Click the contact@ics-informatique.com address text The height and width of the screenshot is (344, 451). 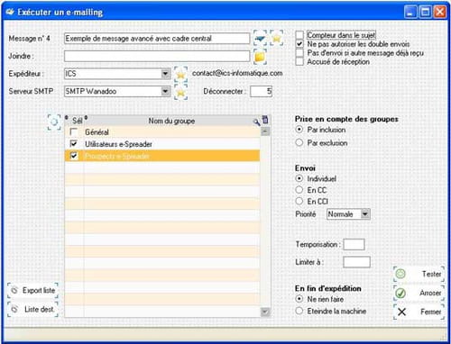coord(237,73)
